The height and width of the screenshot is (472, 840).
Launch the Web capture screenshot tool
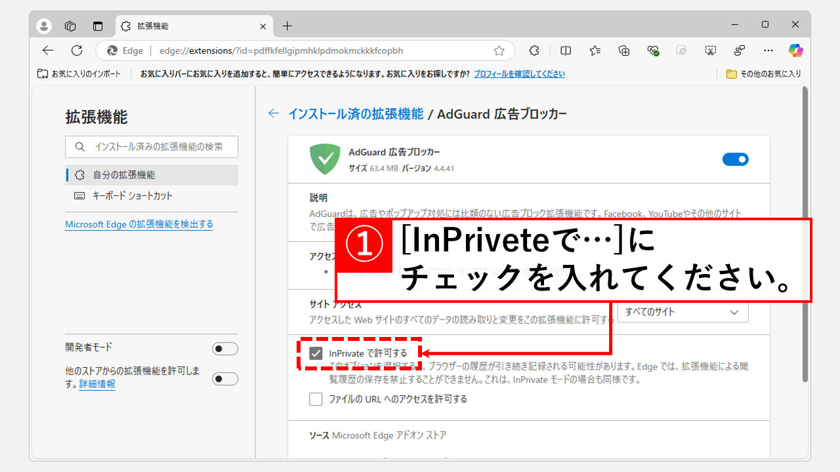(x=711, y=50)
